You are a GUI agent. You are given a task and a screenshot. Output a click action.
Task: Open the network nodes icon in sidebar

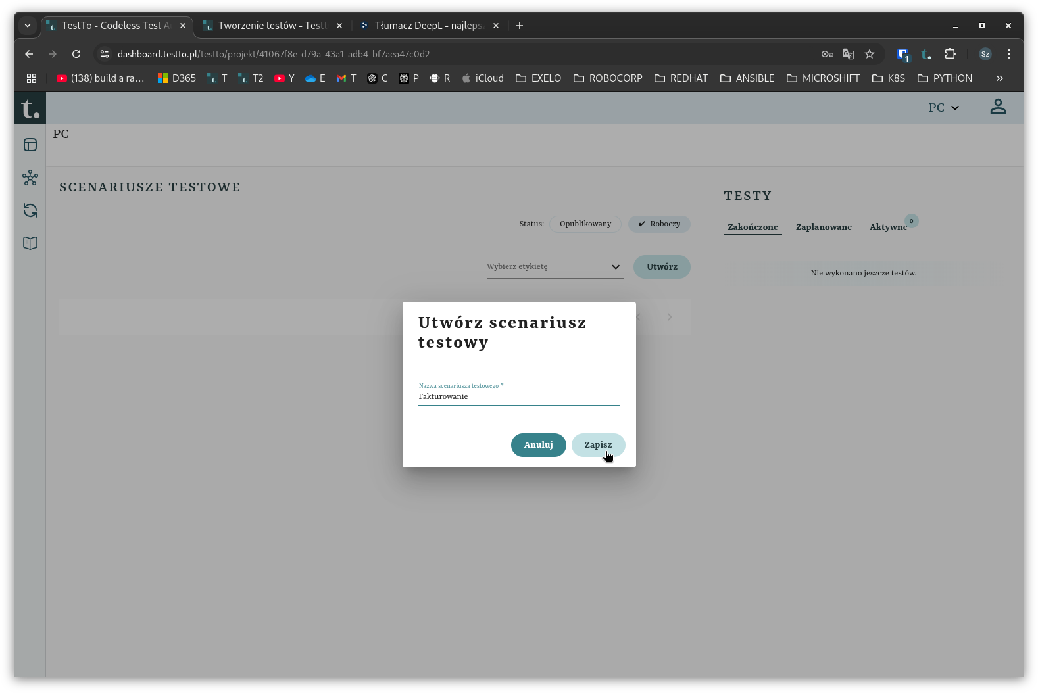(30, 178)
